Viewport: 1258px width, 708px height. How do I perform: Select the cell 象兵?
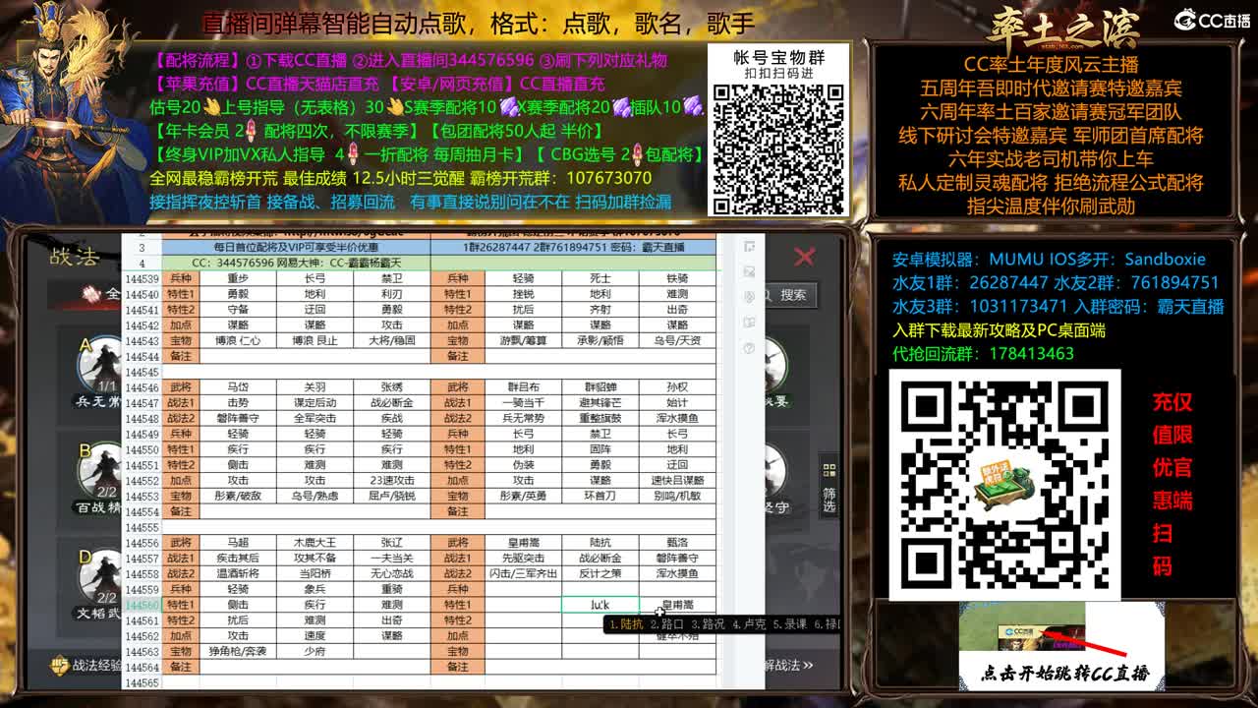click(314, 589)
